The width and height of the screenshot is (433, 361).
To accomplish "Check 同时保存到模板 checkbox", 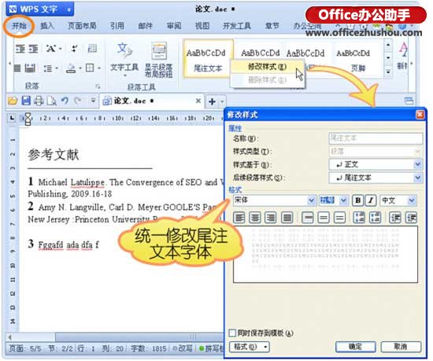I will point(232,333).
